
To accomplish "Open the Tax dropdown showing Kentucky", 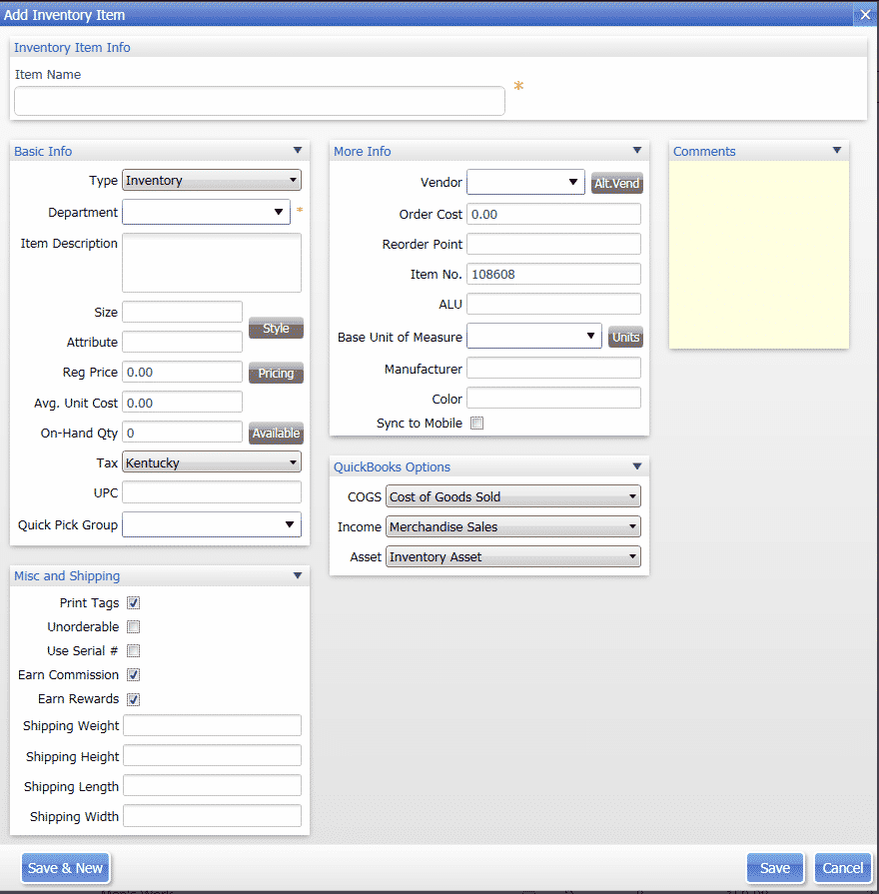I will coord(212,462).
